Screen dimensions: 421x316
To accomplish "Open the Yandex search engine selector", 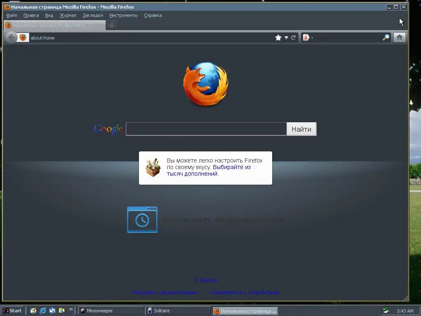I will point(308,37).
